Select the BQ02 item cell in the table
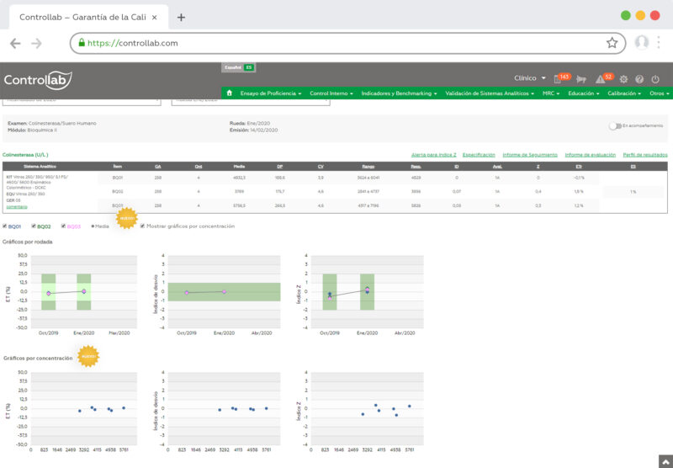This screenshot has width=673, height=468. coord(118,192)
